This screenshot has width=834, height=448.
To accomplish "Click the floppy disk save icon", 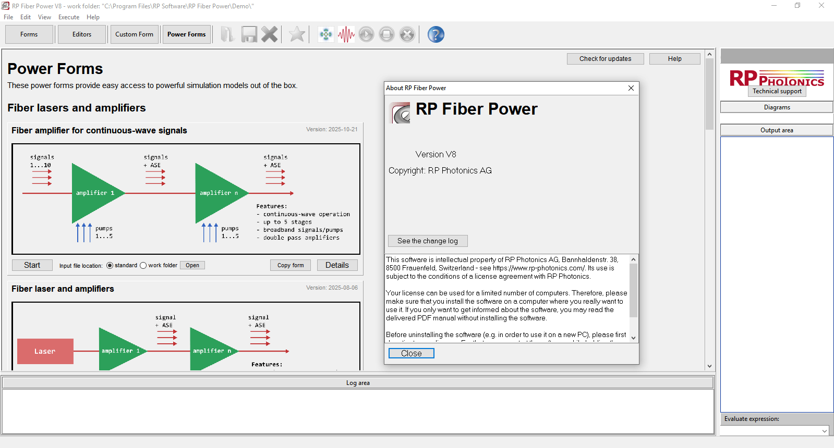I will click(x=249, y=34).
